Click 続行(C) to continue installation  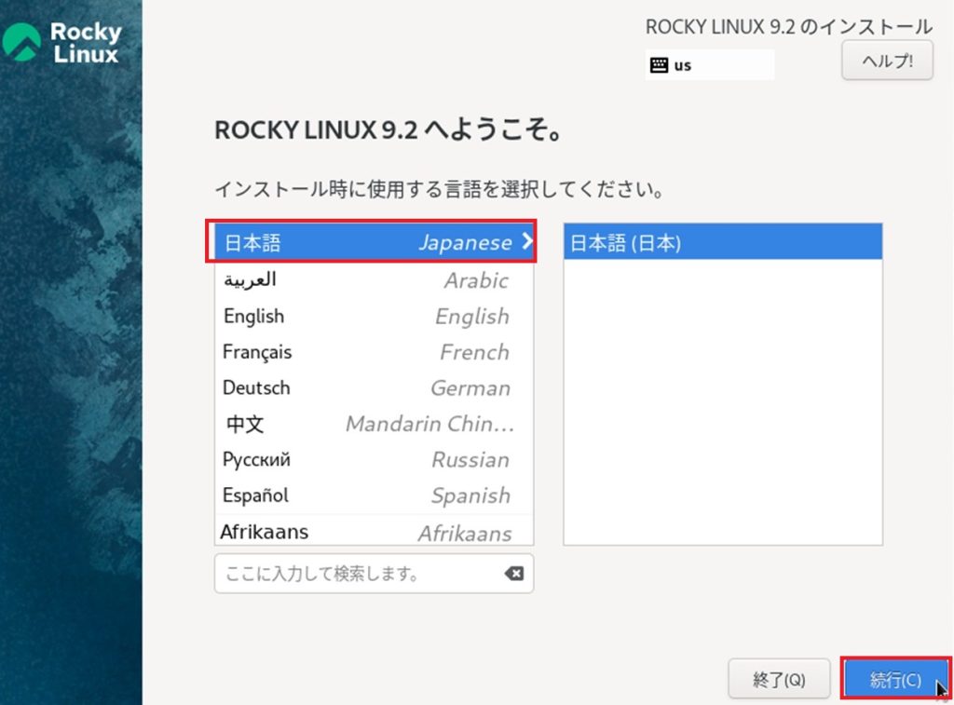895,679
